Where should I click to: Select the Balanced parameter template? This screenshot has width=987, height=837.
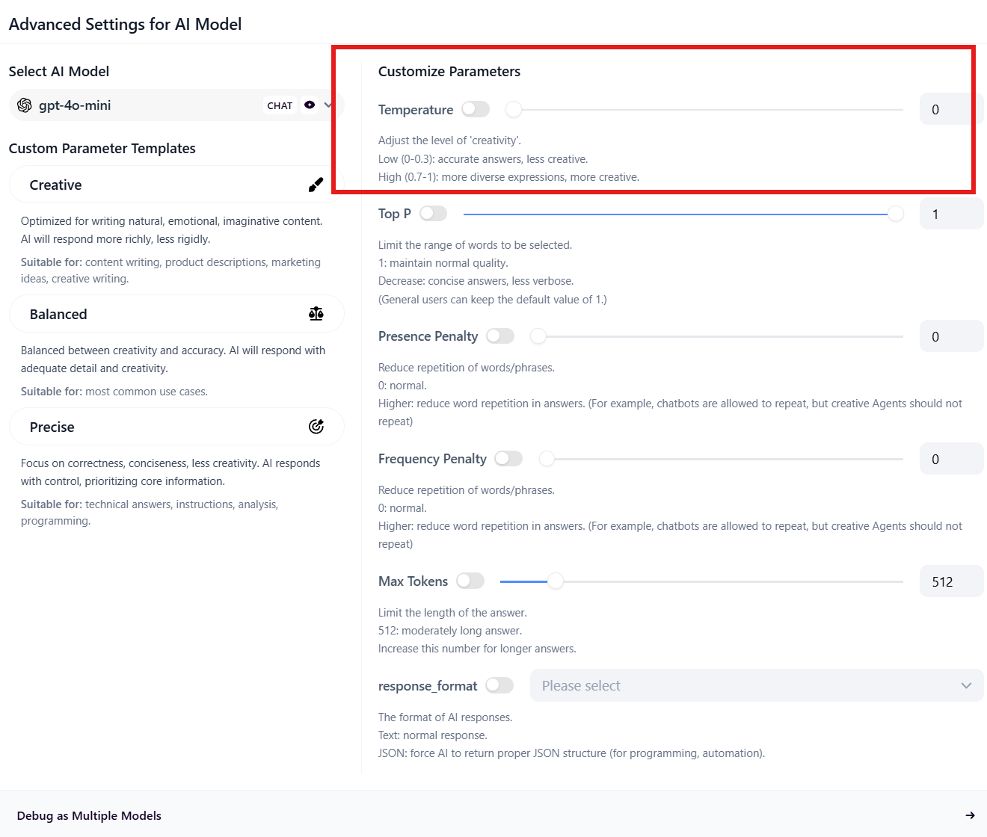176,314
